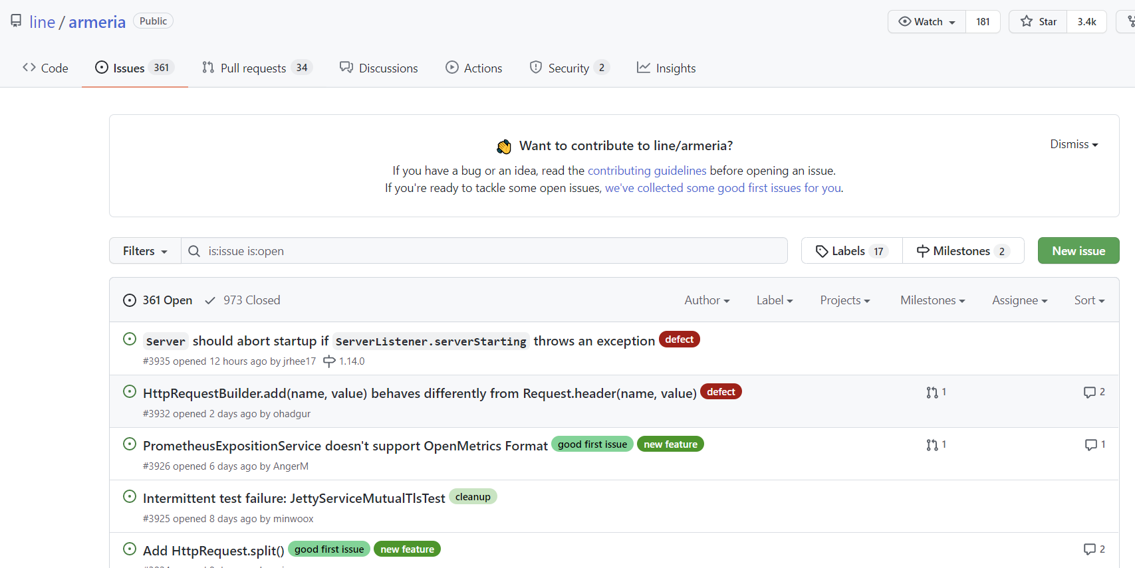The image size is (1135, 568).
Task: Click the 3.4k stargazers count
Action: click(x=1086, y=22)
